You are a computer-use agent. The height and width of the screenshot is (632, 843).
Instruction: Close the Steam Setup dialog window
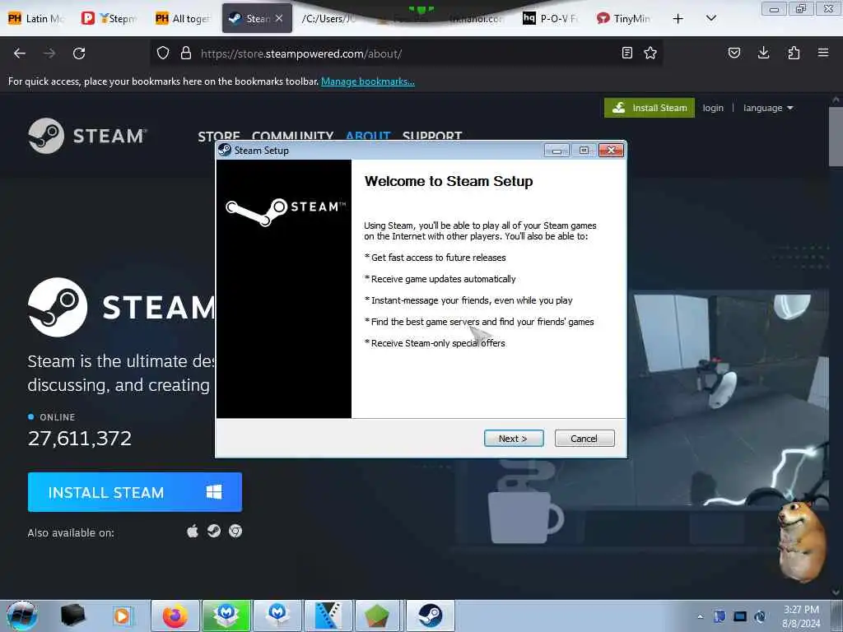pyautogui.click(x=612, y=150)
